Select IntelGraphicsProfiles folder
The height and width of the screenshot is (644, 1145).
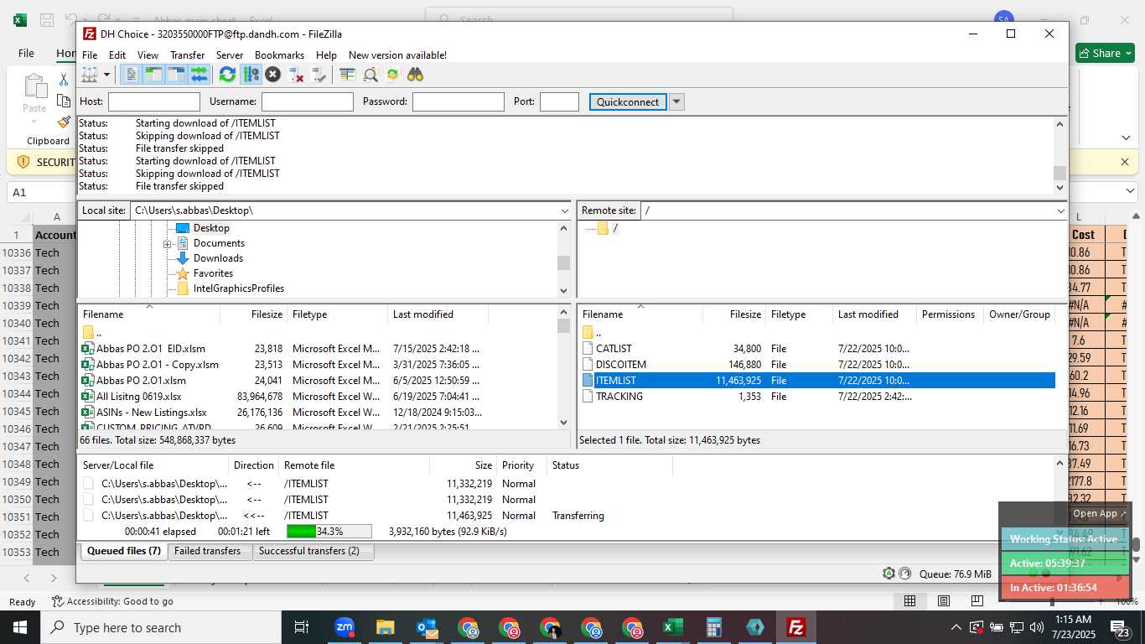(239, 288)
